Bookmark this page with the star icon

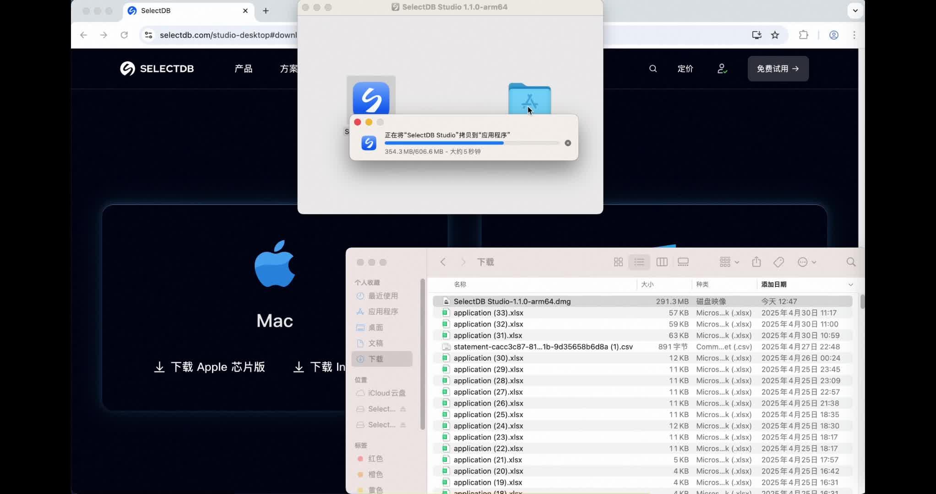775,35
